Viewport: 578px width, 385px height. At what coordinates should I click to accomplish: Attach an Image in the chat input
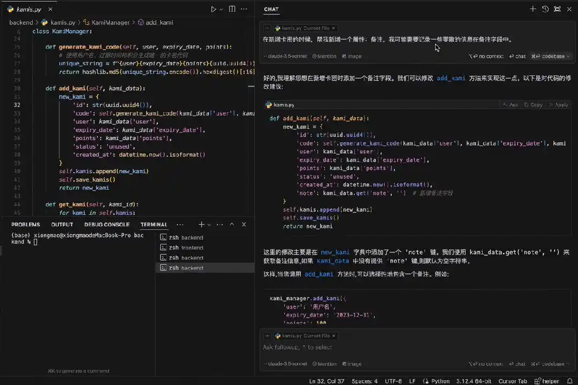tap(352, 364)
